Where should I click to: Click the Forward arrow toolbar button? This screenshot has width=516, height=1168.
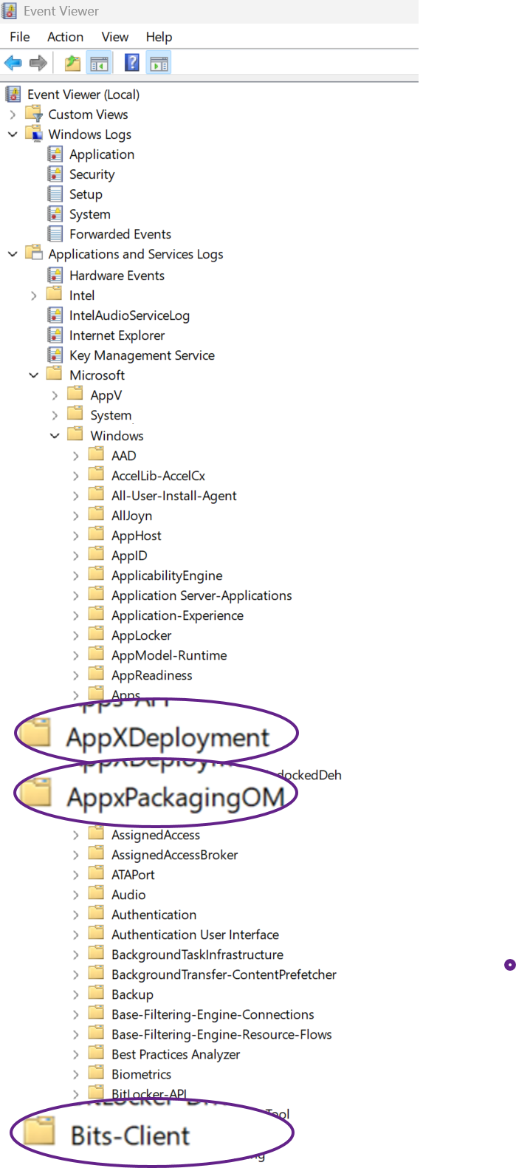coord(38,64)
